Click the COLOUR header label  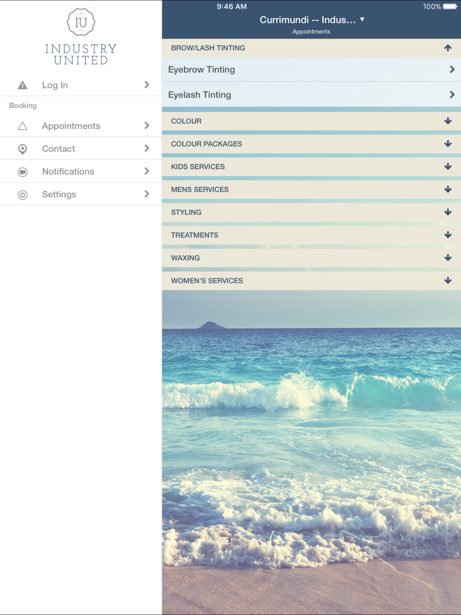186,121
